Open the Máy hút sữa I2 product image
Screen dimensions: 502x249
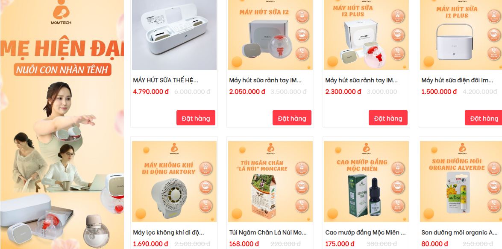[x=270, y=35]
